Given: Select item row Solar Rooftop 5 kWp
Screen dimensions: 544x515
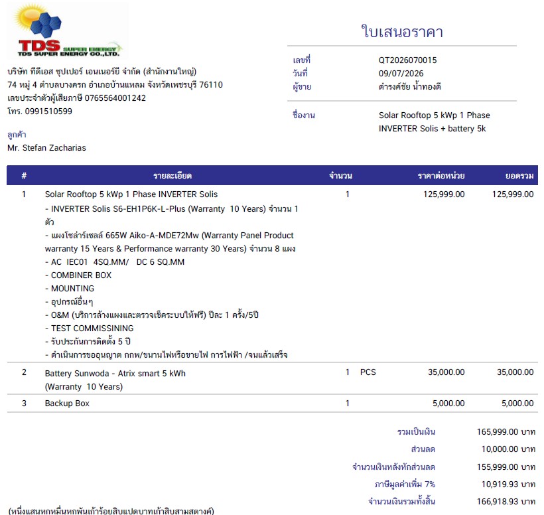Looking at the screenshot, I should tap(272, 273).
